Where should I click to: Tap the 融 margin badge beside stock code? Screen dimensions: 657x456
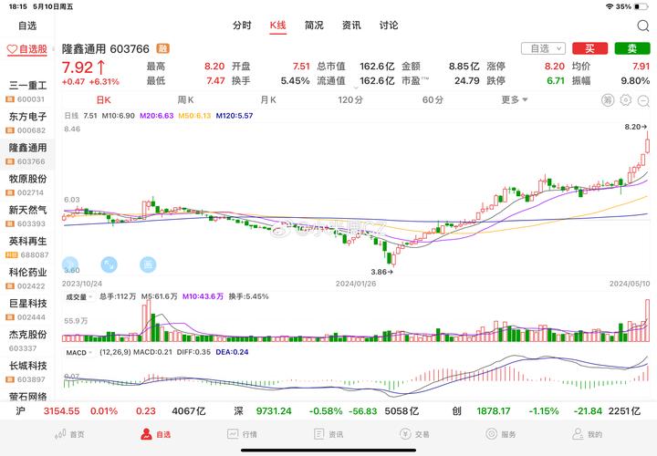(162, 48)
